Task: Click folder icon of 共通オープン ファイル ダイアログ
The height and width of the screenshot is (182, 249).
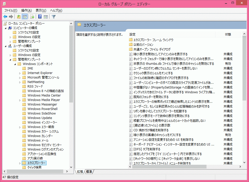Action: (131, 49)
